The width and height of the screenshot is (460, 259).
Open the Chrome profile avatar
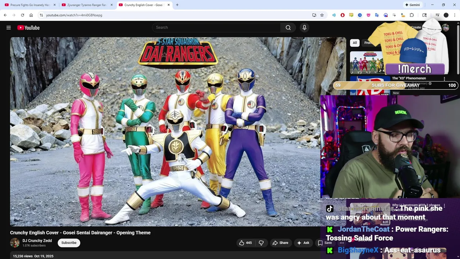coord(446,15)
